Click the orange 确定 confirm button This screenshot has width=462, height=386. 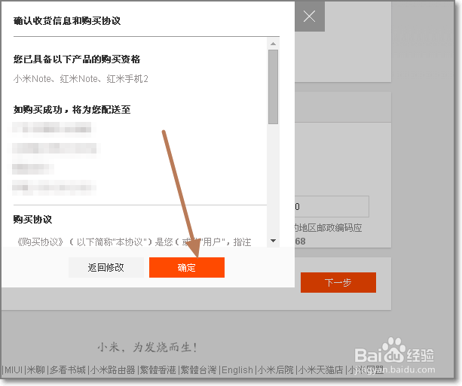point(187,267)
